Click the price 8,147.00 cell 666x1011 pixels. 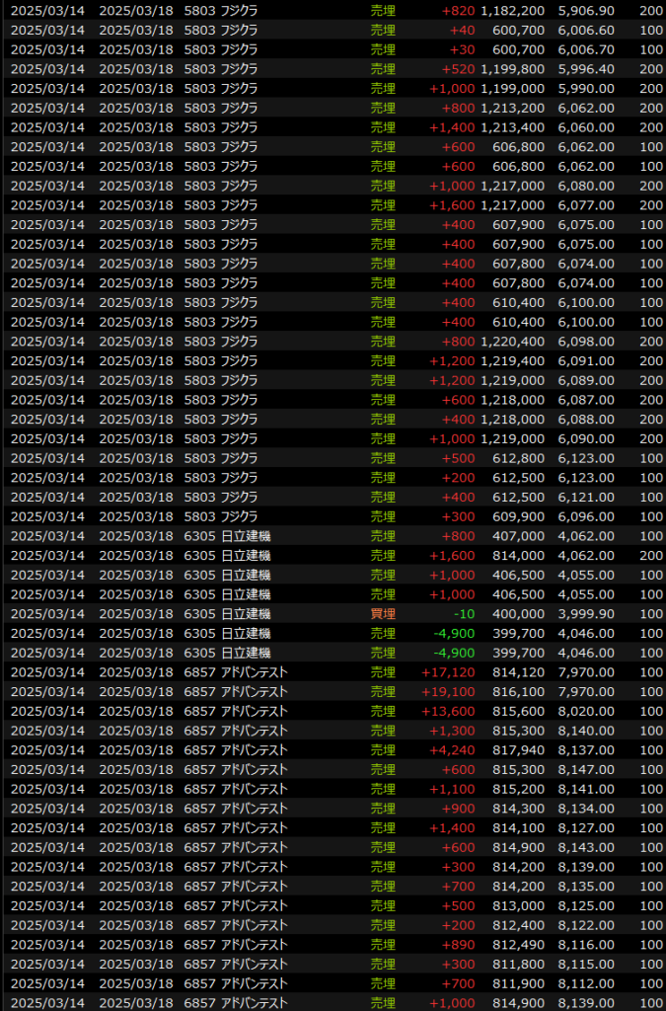(586, 769)
